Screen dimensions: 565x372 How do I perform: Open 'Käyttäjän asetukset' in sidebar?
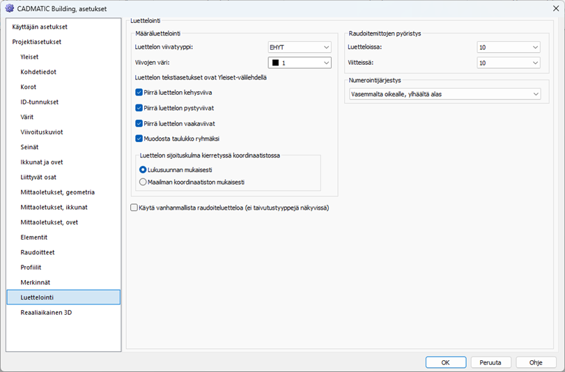click(40, 26)
